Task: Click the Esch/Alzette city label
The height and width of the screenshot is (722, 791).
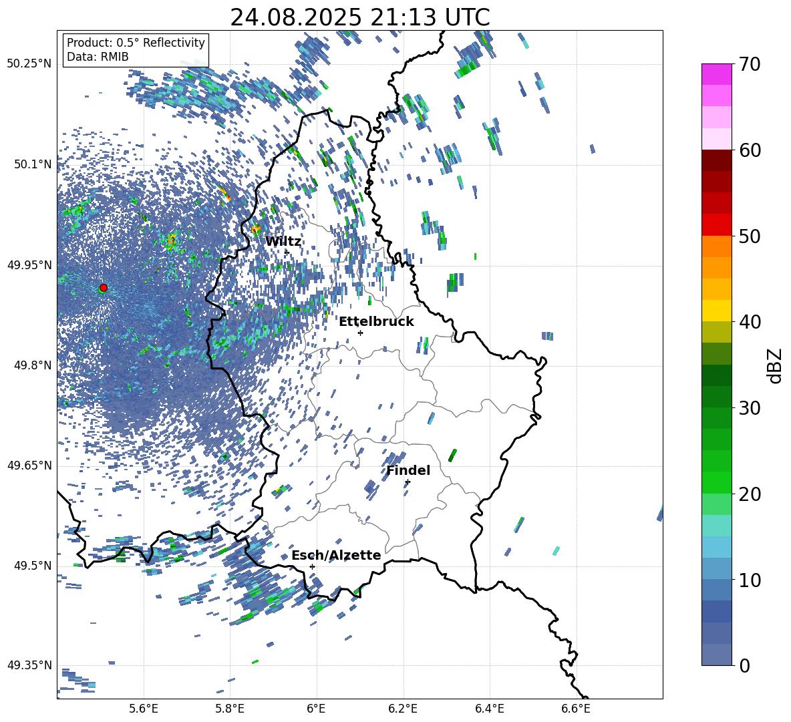Action: (x=336, y=555)
